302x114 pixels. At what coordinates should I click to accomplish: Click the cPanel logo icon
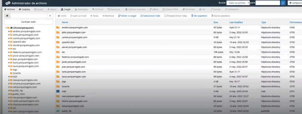[8, 3]
